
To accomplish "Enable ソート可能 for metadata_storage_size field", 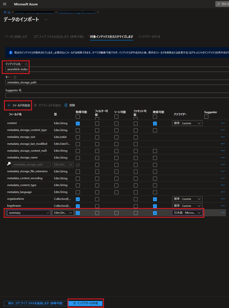I will pyautogui.click(x=116, y=137).
